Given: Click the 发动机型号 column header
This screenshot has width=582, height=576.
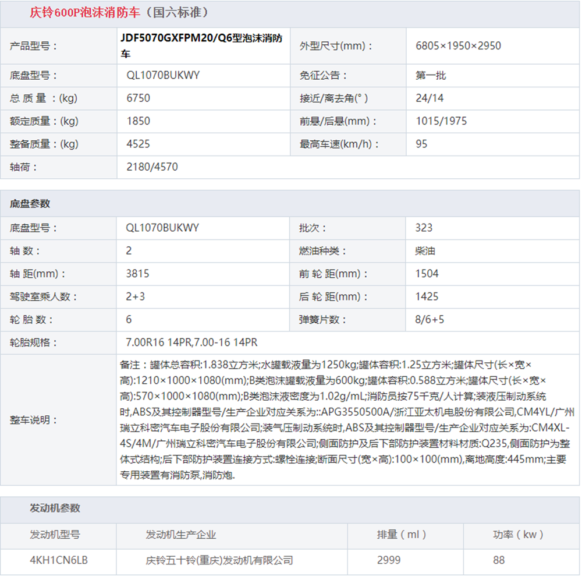Looking at the screenshot, I should [55, 535].
